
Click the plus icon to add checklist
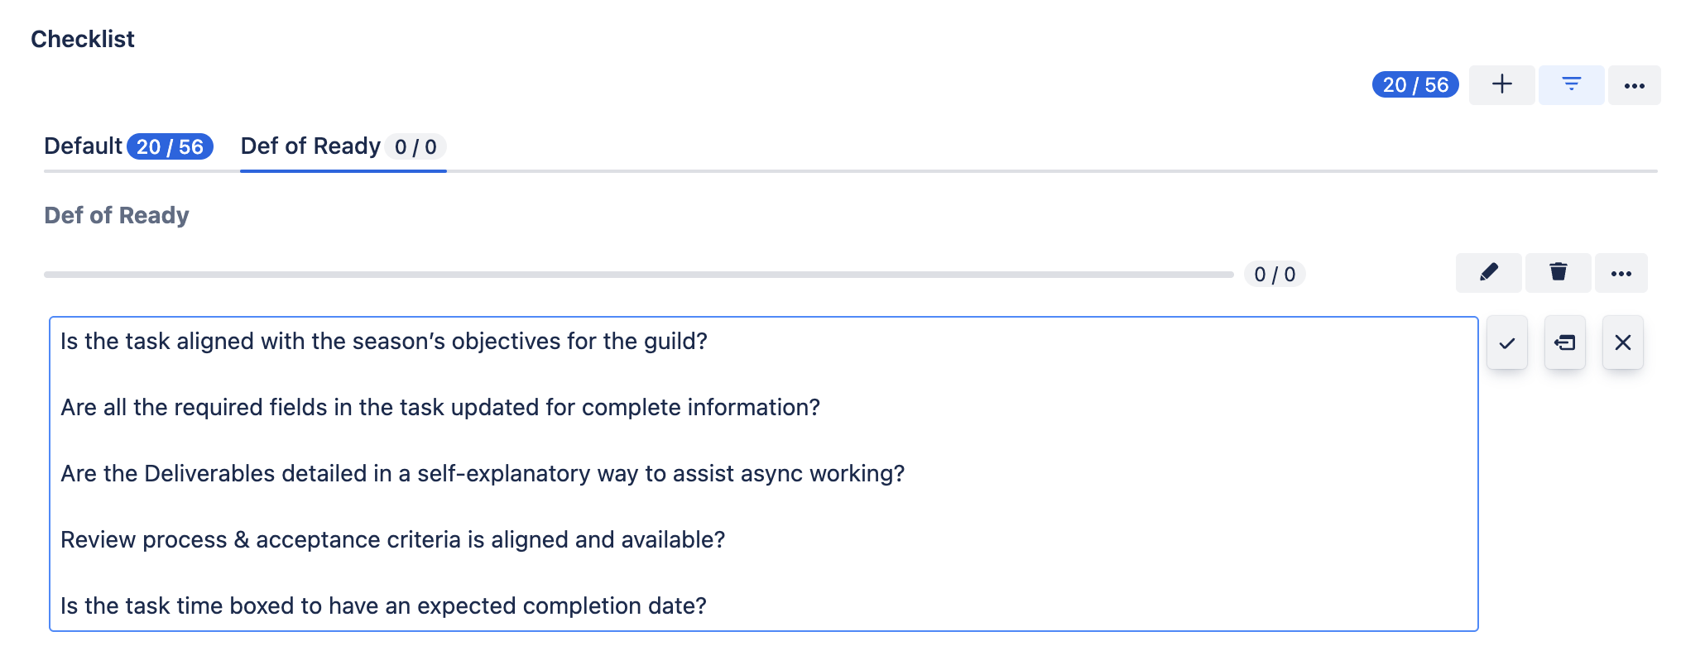coord(1501,85)
